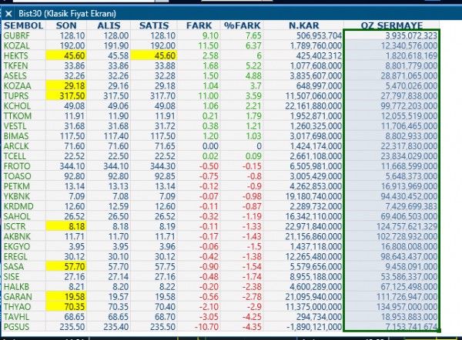The image size is (462, 340).
Task: Select the THYAO symbol
Action: pyautogui.click(x=17, y=306)
